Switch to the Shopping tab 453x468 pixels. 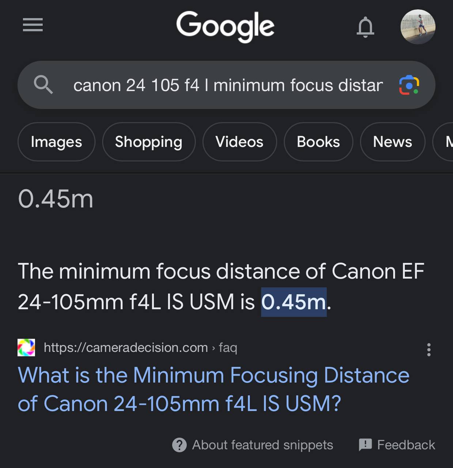pos(148,142)
